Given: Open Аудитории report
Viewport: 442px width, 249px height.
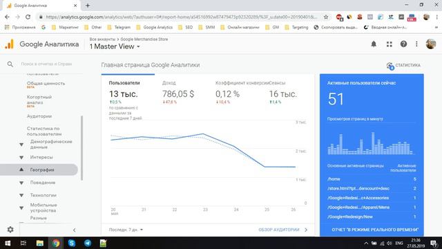Looking at the screenshot, I should coord(39,116).
